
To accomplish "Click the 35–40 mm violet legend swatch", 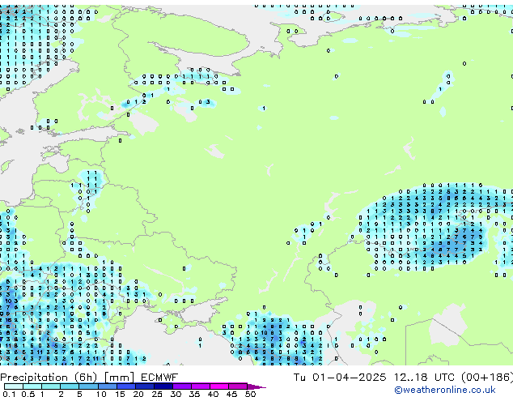I will coord(200,386).
